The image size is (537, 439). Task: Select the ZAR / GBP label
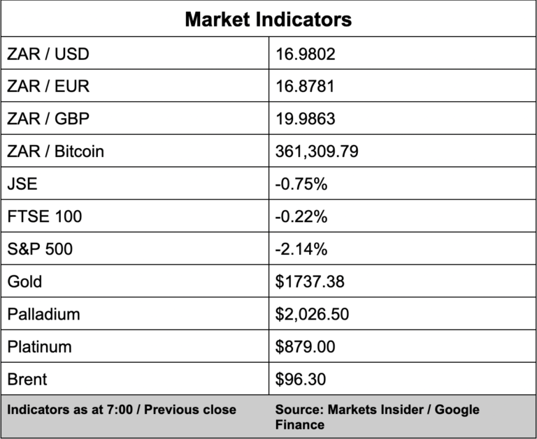[48, 119]
